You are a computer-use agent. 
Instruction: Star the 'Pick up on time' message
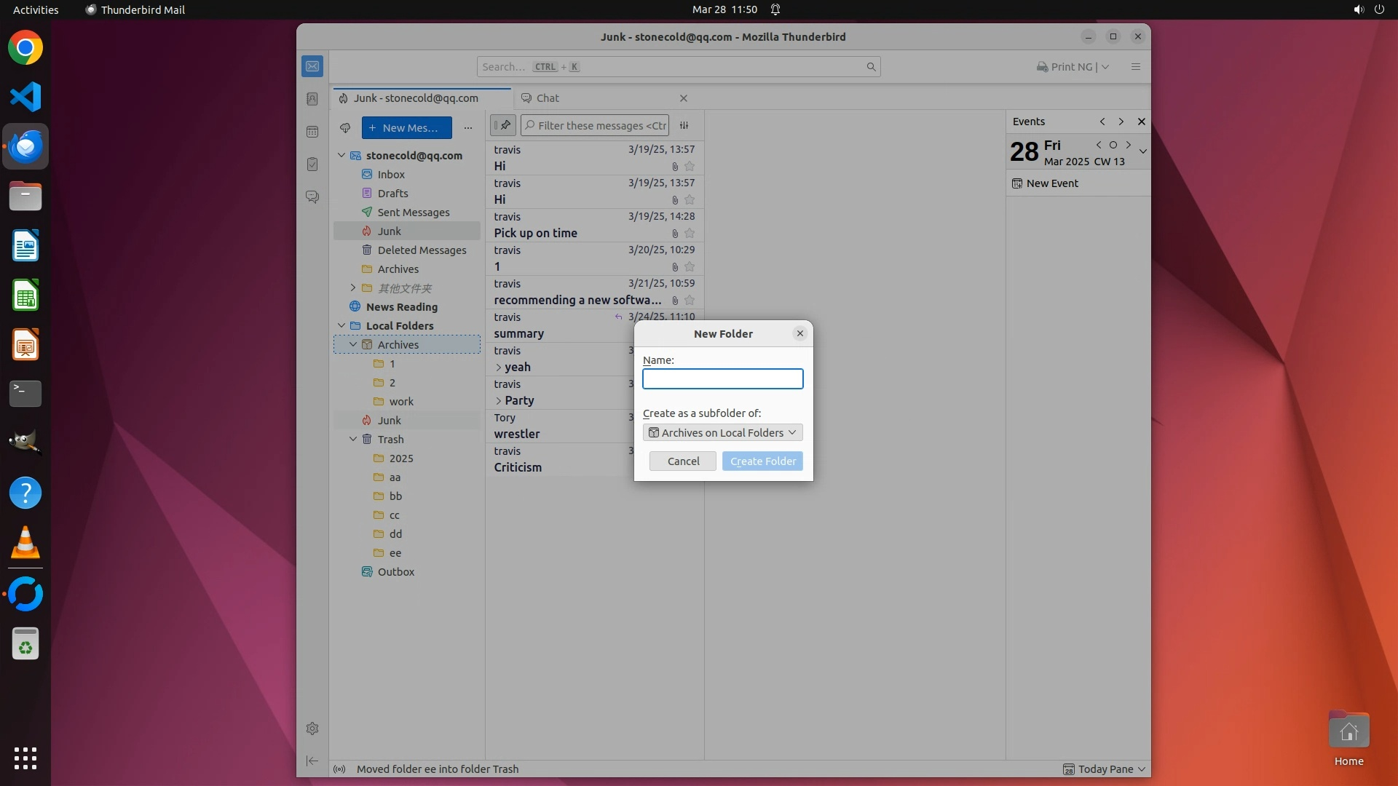coord(690,234)
